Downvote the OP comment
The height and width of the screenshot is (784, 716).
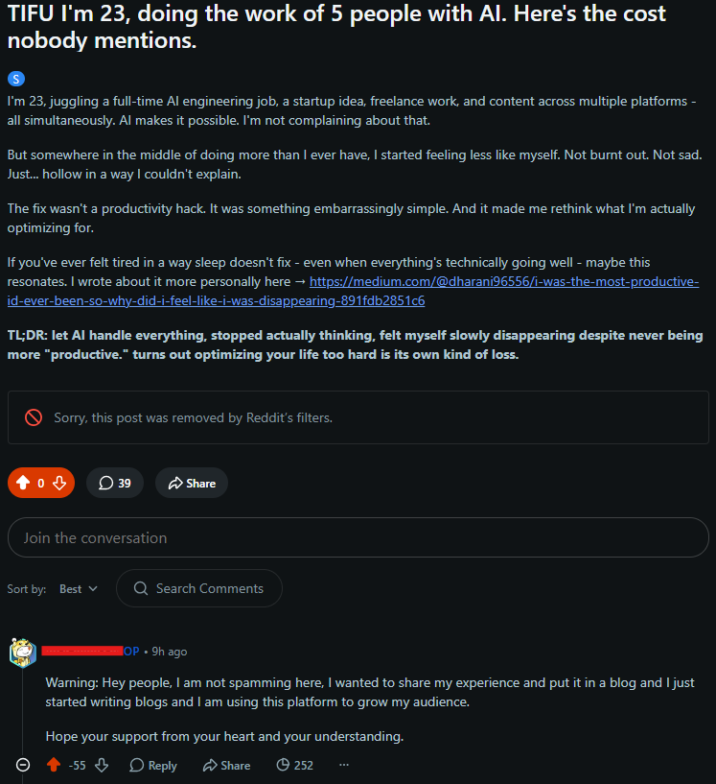(x=102, y=765)
